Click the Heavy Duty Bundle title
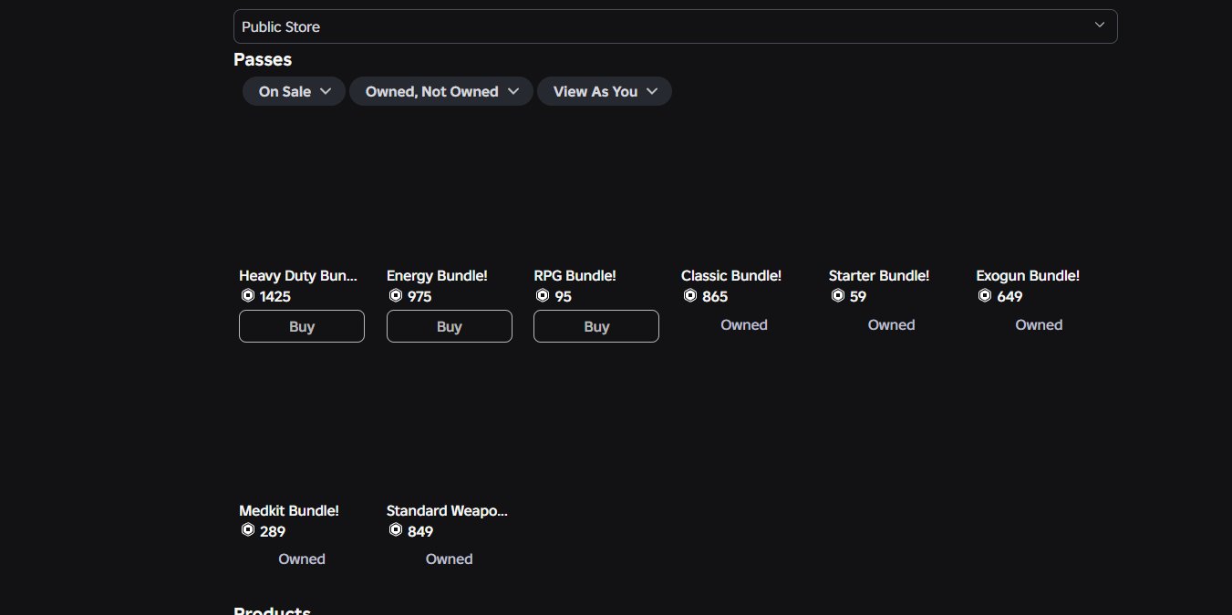The height and width of the screenshot is (615, 1232). [298, 275]
